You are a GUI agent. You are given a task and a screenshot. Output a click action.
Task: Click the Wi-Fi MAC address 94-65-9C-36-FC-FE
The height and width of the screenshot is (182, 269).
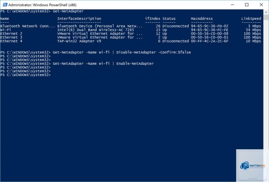pos(209,30)
